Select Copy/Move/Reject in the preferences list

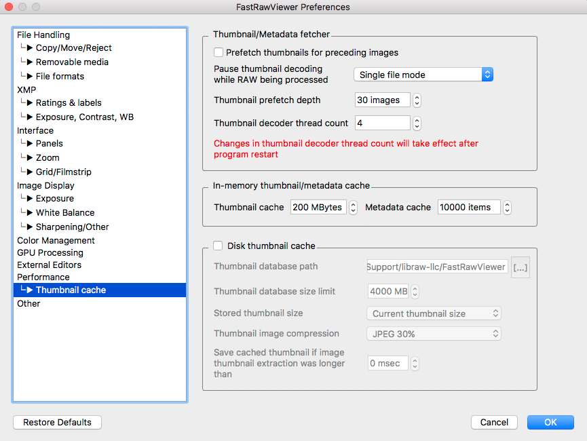(73, 48)
